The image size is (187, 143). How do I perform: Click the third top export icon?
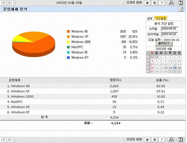pyautogui.click(x=162, y=3)
